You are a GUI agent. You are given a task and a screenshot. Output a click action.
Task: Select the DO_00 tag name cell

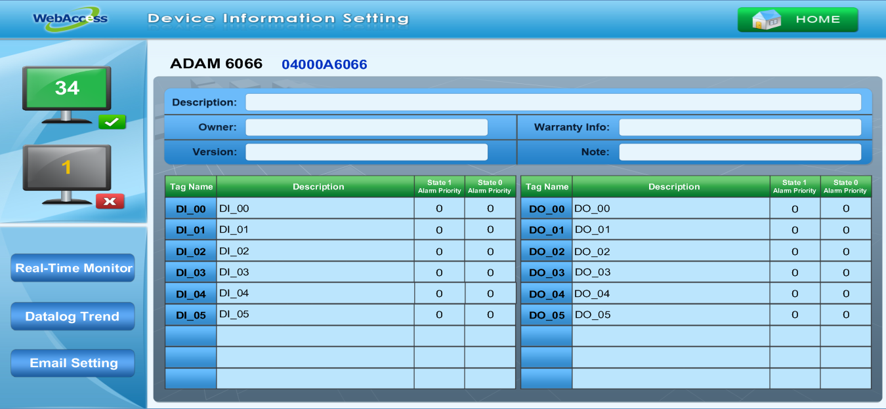[x=547, y=209]
